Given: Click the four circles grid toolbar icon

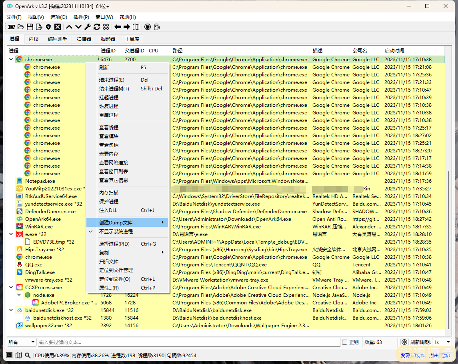Looking at the screenshot, I should click(x=106, y=27).
